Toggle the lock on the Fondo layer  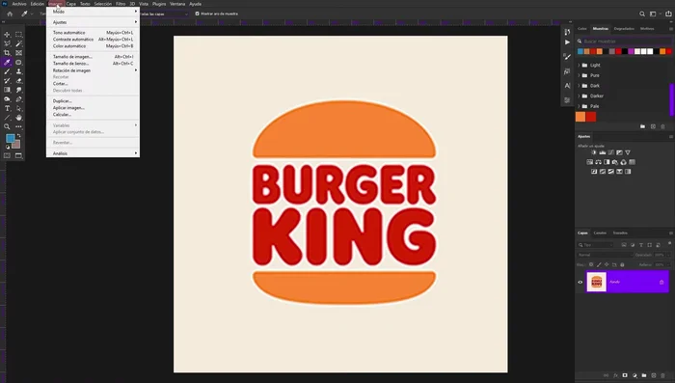click(661, 283)
